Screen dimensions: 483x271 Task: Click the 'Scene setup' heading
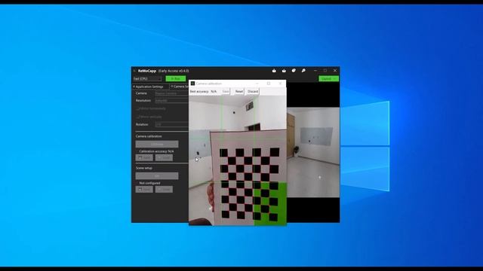(x=144, y=168)
